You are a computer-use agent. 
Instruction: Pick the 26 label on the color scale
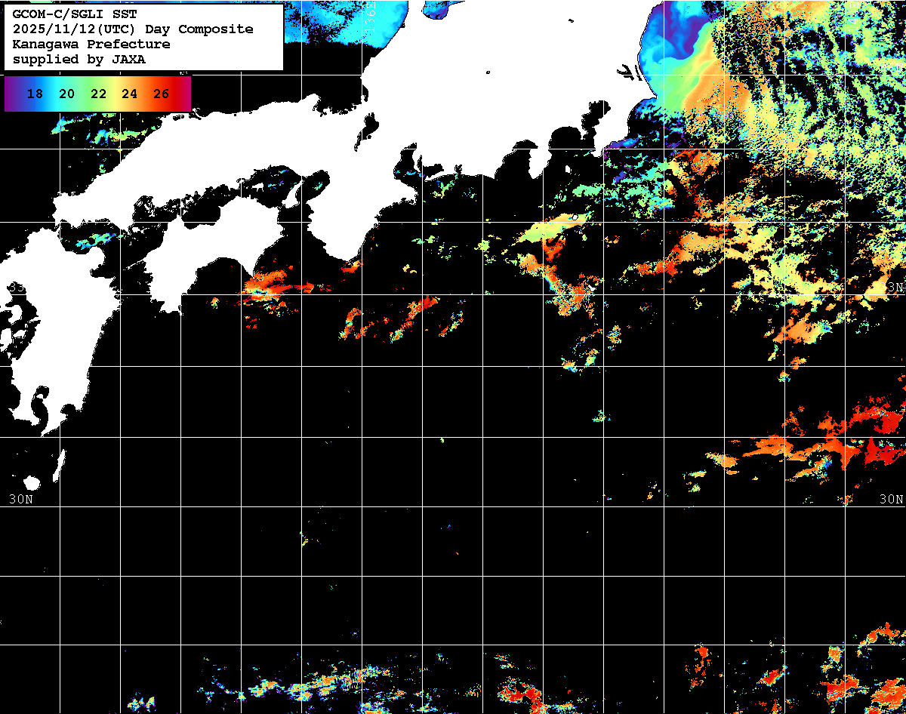tap(161, 94)
